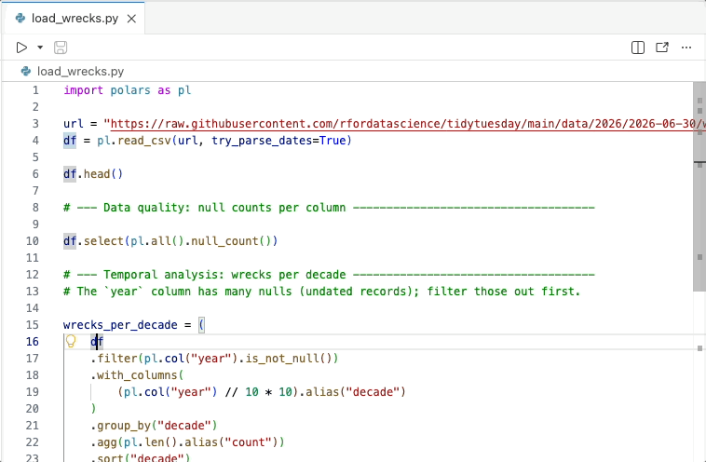Split the editor with the layout icon

click(x=638, y=48)
